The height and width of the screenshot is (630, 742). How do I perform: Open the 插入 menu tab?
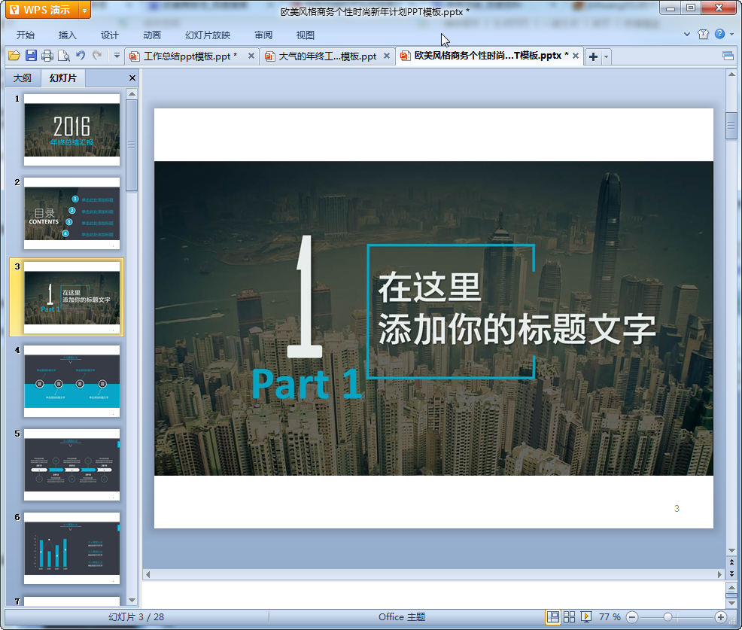click(67, 35)
